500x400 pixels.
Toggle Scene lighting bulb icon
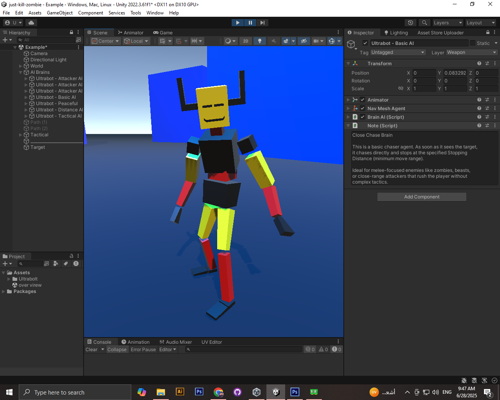pyautogui.click(x=260, y=41)
